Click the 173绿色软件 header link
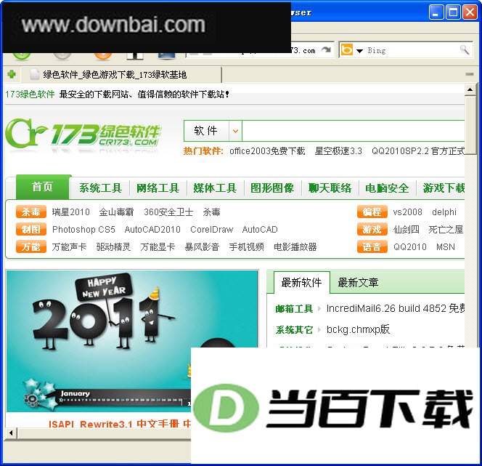Image resolution: width=482 pixels, height=466 pixels. tap(30, 95)
